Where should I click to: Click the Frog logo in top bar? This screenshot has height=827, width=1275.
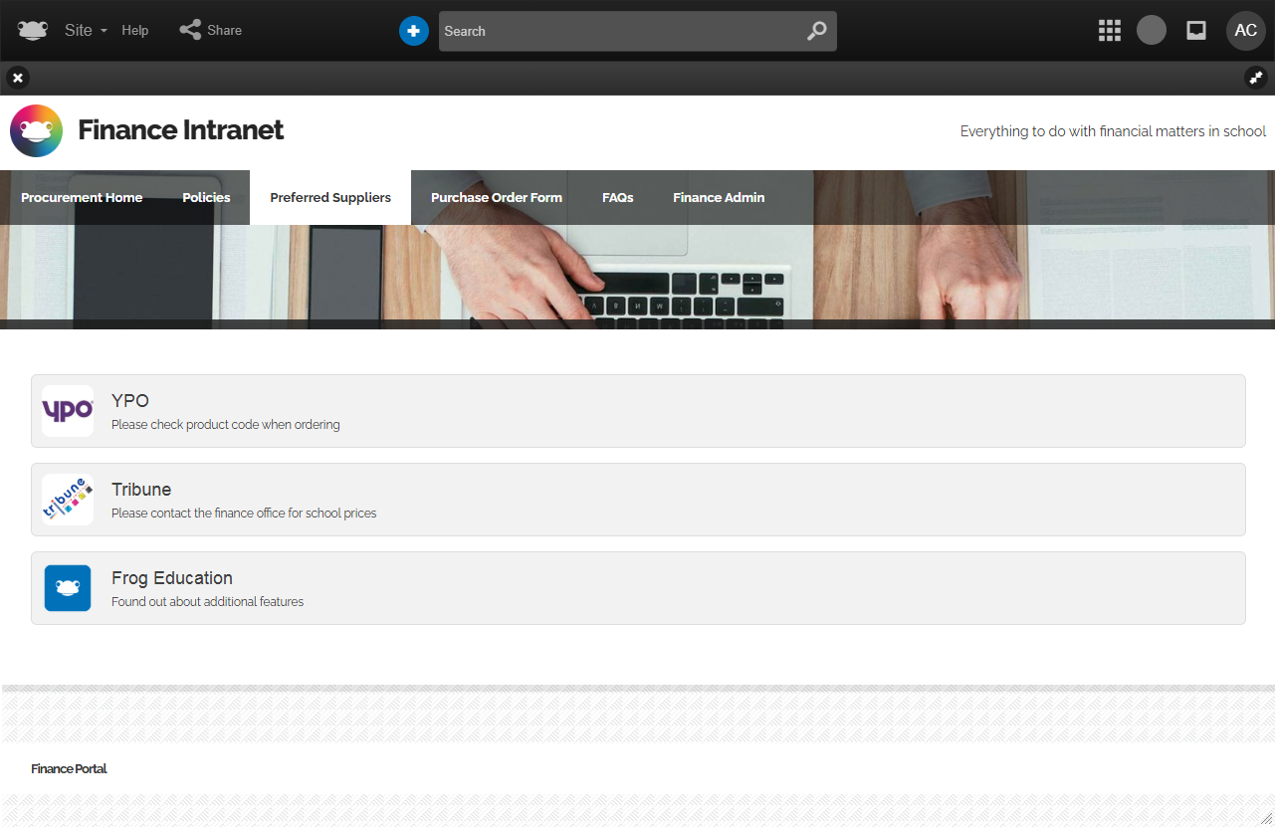33,30
